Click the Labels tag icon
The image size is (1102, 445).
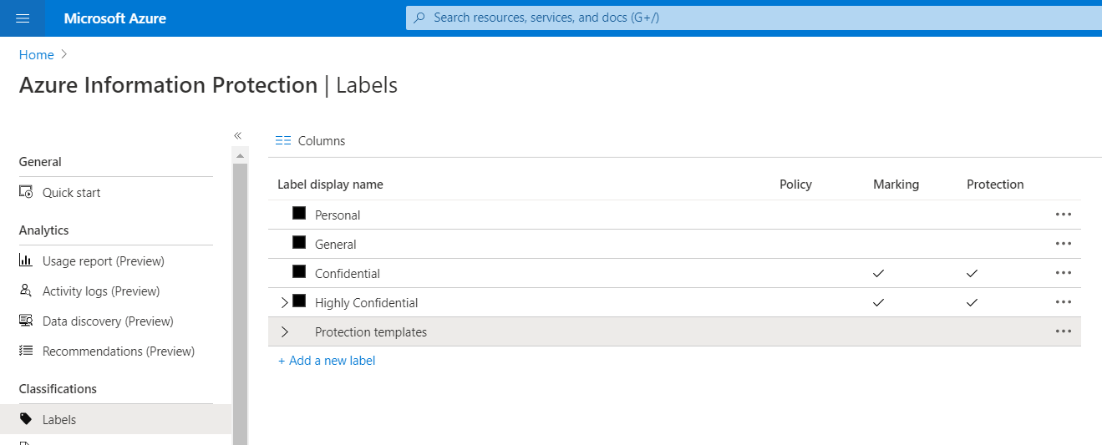click(26, 419)
